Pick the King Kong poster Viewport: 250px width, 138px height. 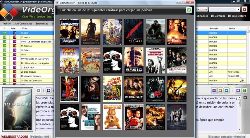[x=155, y=32]
